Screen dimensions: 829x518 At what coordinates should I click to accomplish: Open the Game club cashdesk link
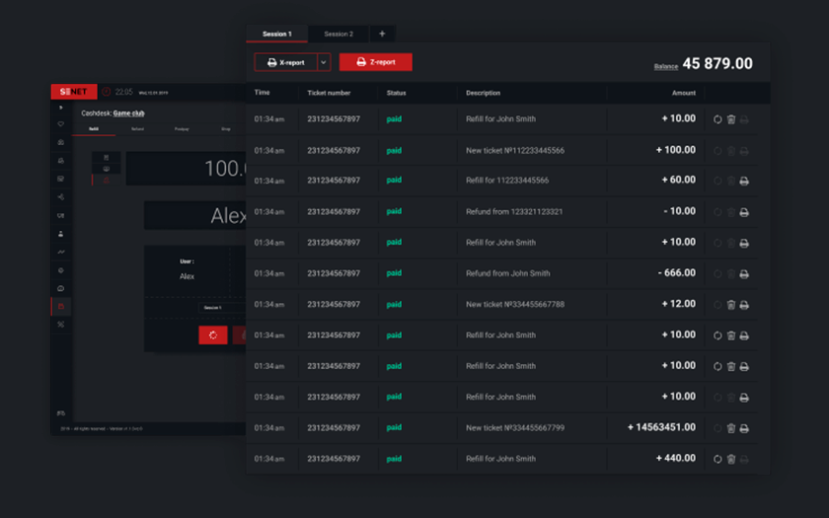click(129, 113)
